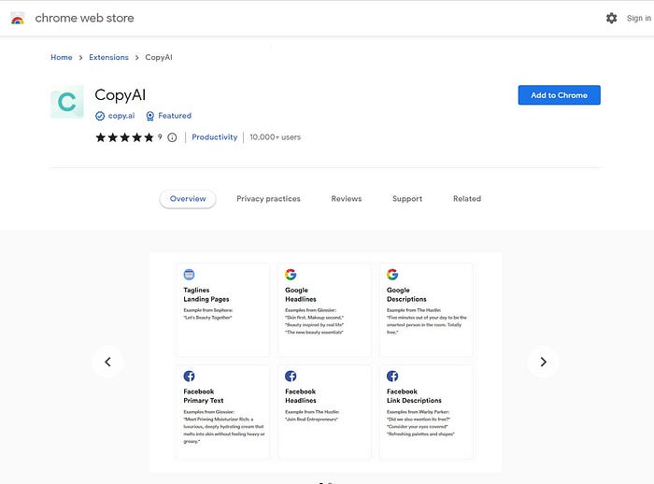Click the chrome web store title text
This screenshot has width=654, height=484.
pos(85,19)
